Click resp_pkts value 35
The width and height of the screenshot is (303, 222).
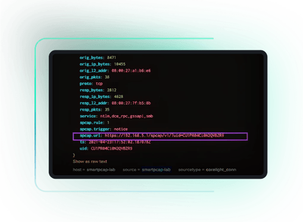point(107,110)
